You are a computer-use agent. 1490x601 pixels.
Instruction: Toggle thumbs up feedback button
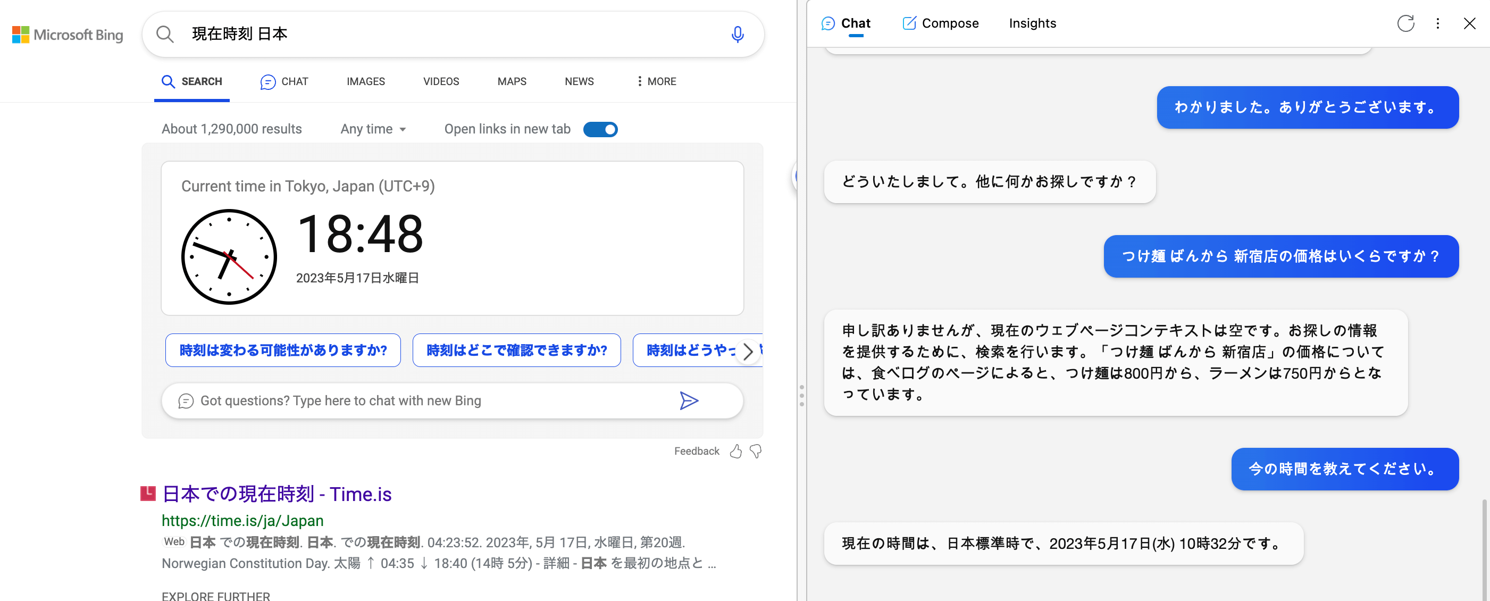[x=736, y=451]
